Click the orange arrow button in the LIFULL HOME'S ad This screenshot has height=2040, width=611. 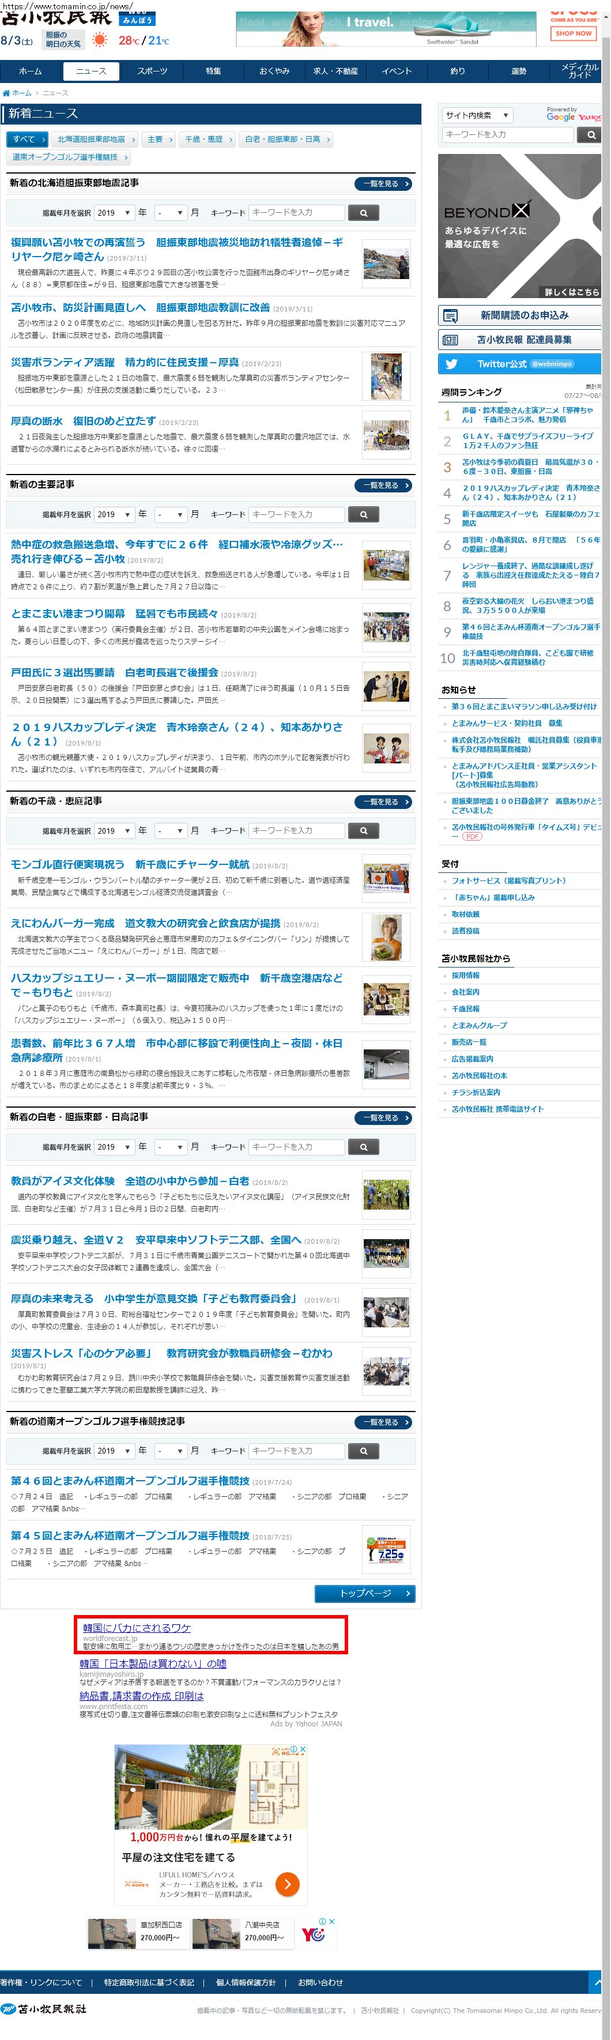pyautogui.click(x=286, y=1884)
